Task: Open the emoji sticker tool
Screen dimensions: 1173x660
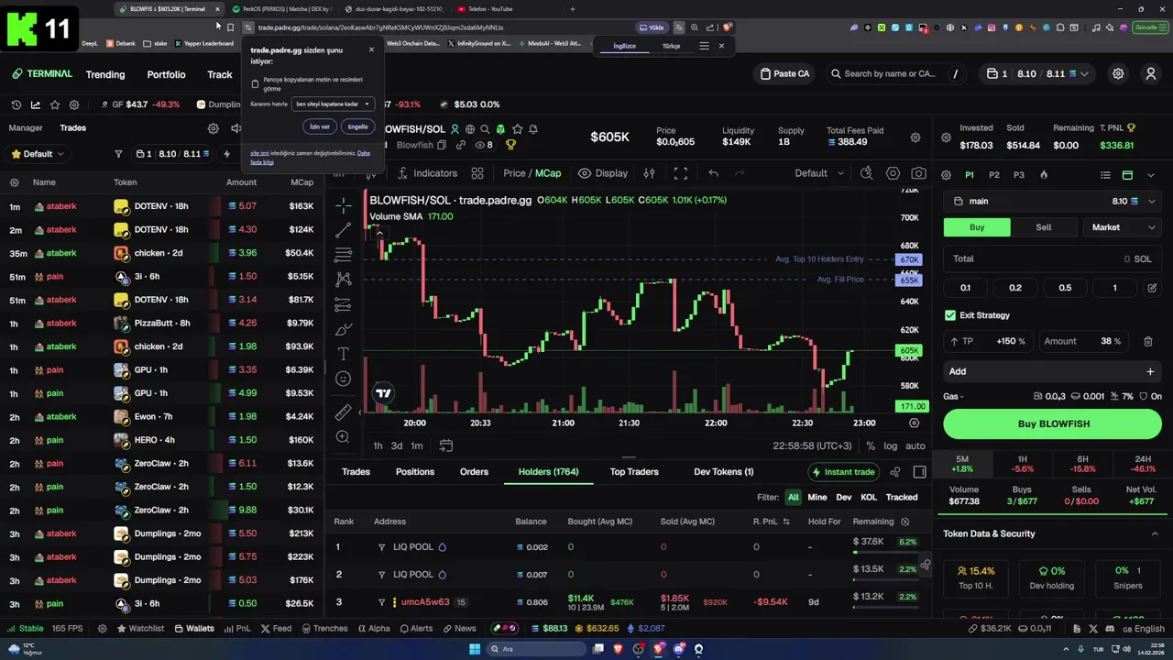Action: tap(343, 379)
